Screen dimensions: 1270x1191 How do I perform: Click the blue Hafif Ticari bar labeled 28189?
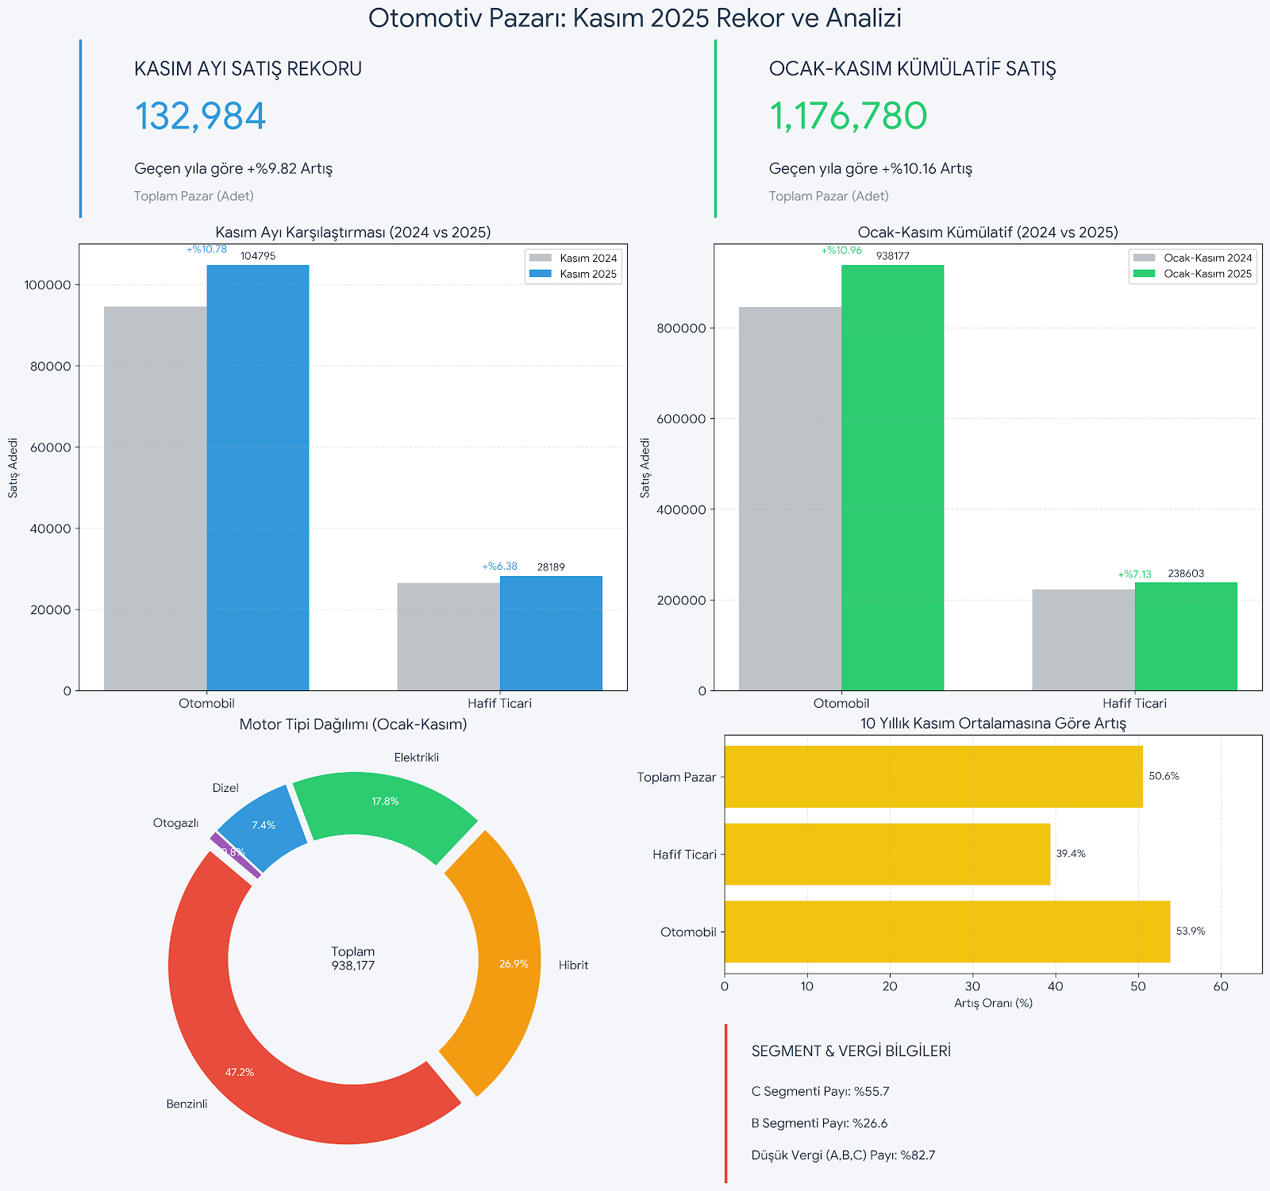coord(551,633)
